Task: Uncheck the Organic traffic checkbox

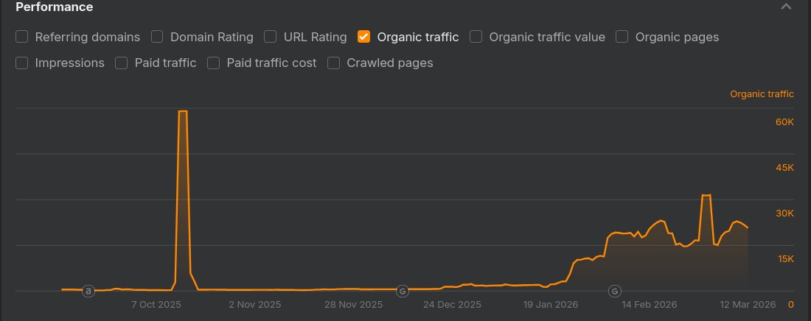Action: coord(364,37)
